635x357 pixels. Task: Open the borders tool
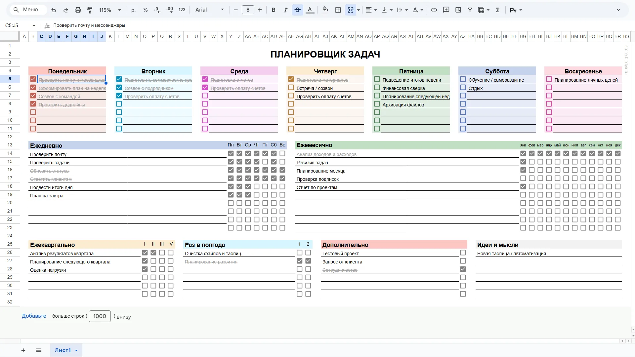(x=338, y=10)
